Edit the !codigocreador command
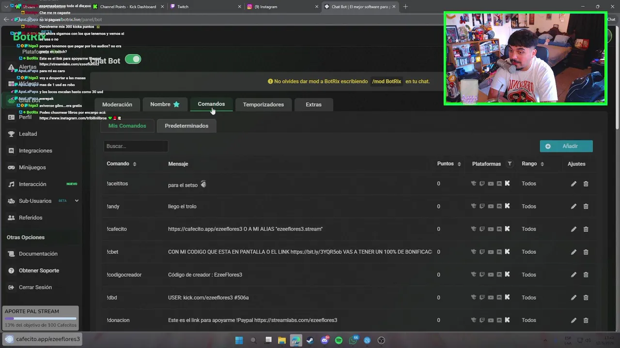 573,275
